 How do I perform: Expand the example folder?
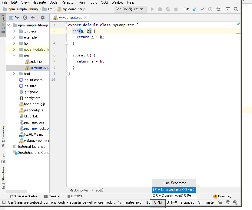tap(14, 37)
